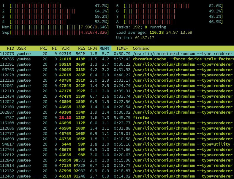Click the CPU 2 usage meter at 64.2%
The image size is (234, 179).
[55, 11]
